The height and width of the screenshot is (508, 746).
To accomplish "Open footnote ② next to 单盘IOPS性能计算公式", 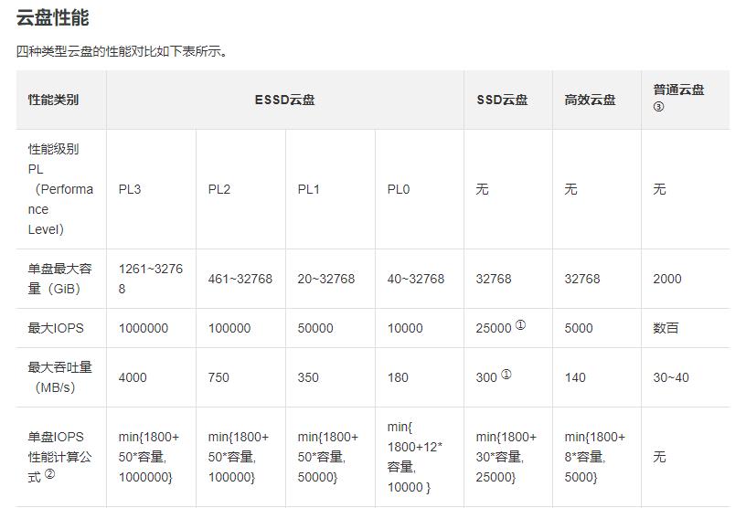I will (x=49, y=473).
